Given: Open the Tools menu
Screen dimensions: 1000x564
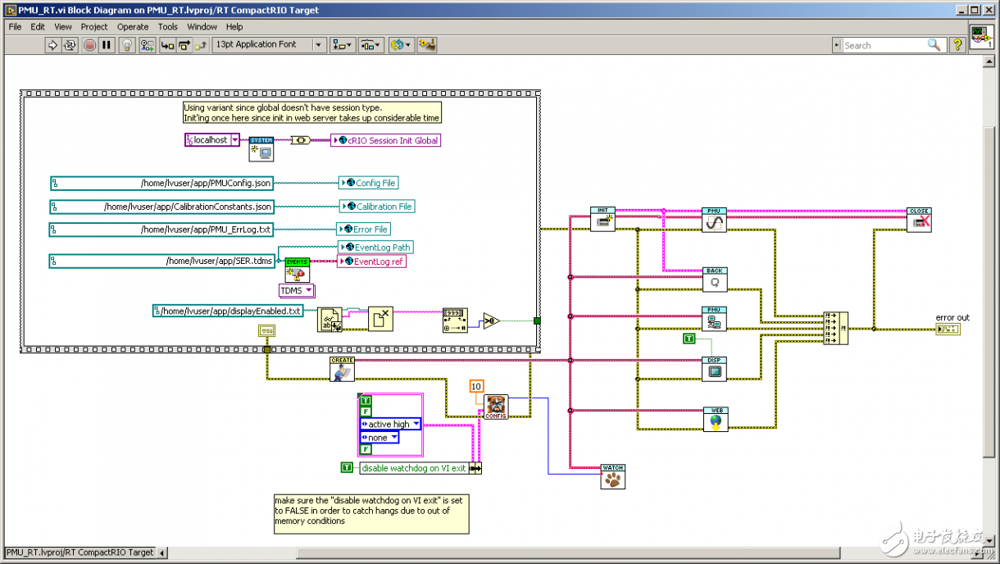Looking at the screenshot, I should click(168, 26).
